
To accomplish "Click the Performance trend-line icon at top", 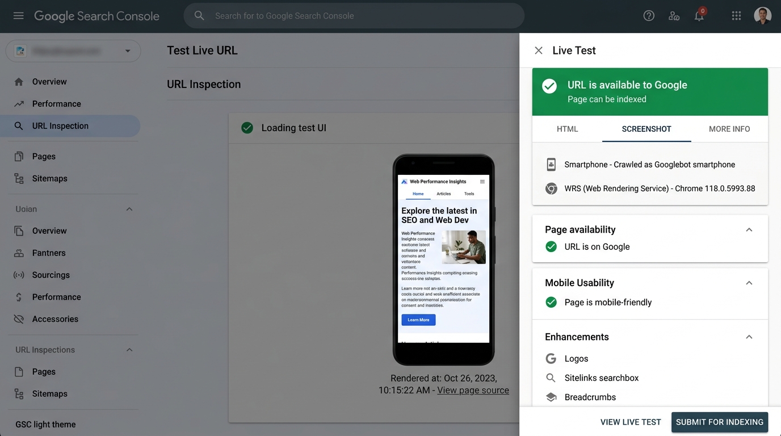I will pos(19,104).
